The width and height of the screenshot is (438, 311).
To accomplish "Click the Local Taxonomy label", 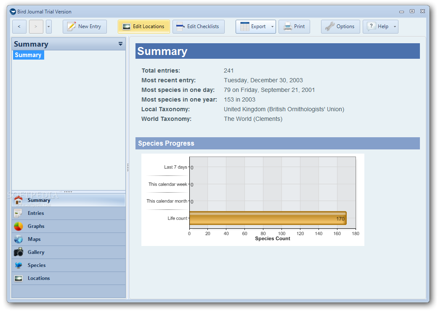I will [166, 109].
